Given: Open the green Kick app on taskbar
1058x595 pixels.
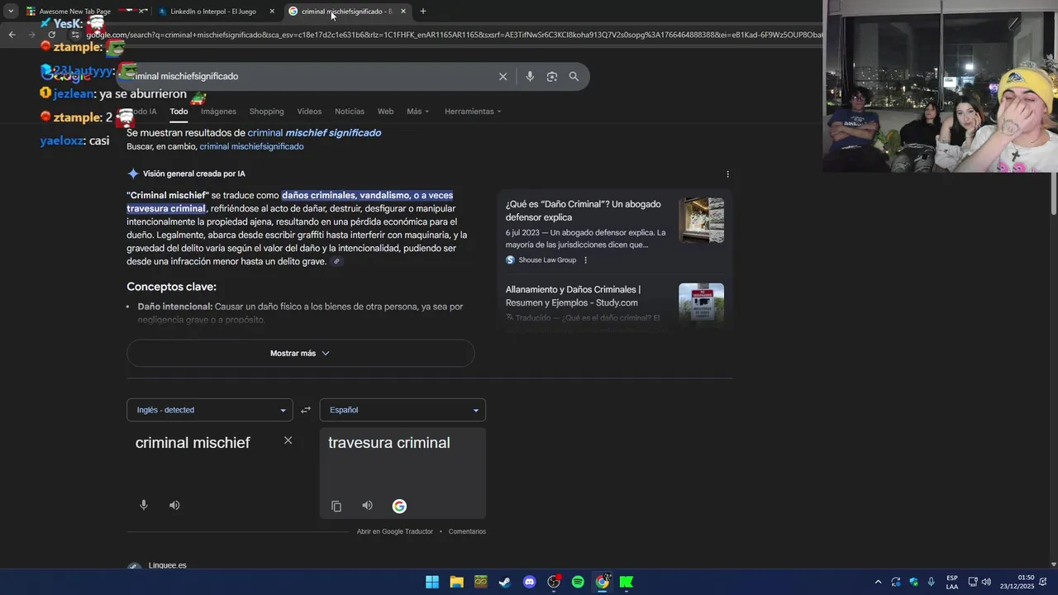Looking at the screenshot, I should (627, 582).
